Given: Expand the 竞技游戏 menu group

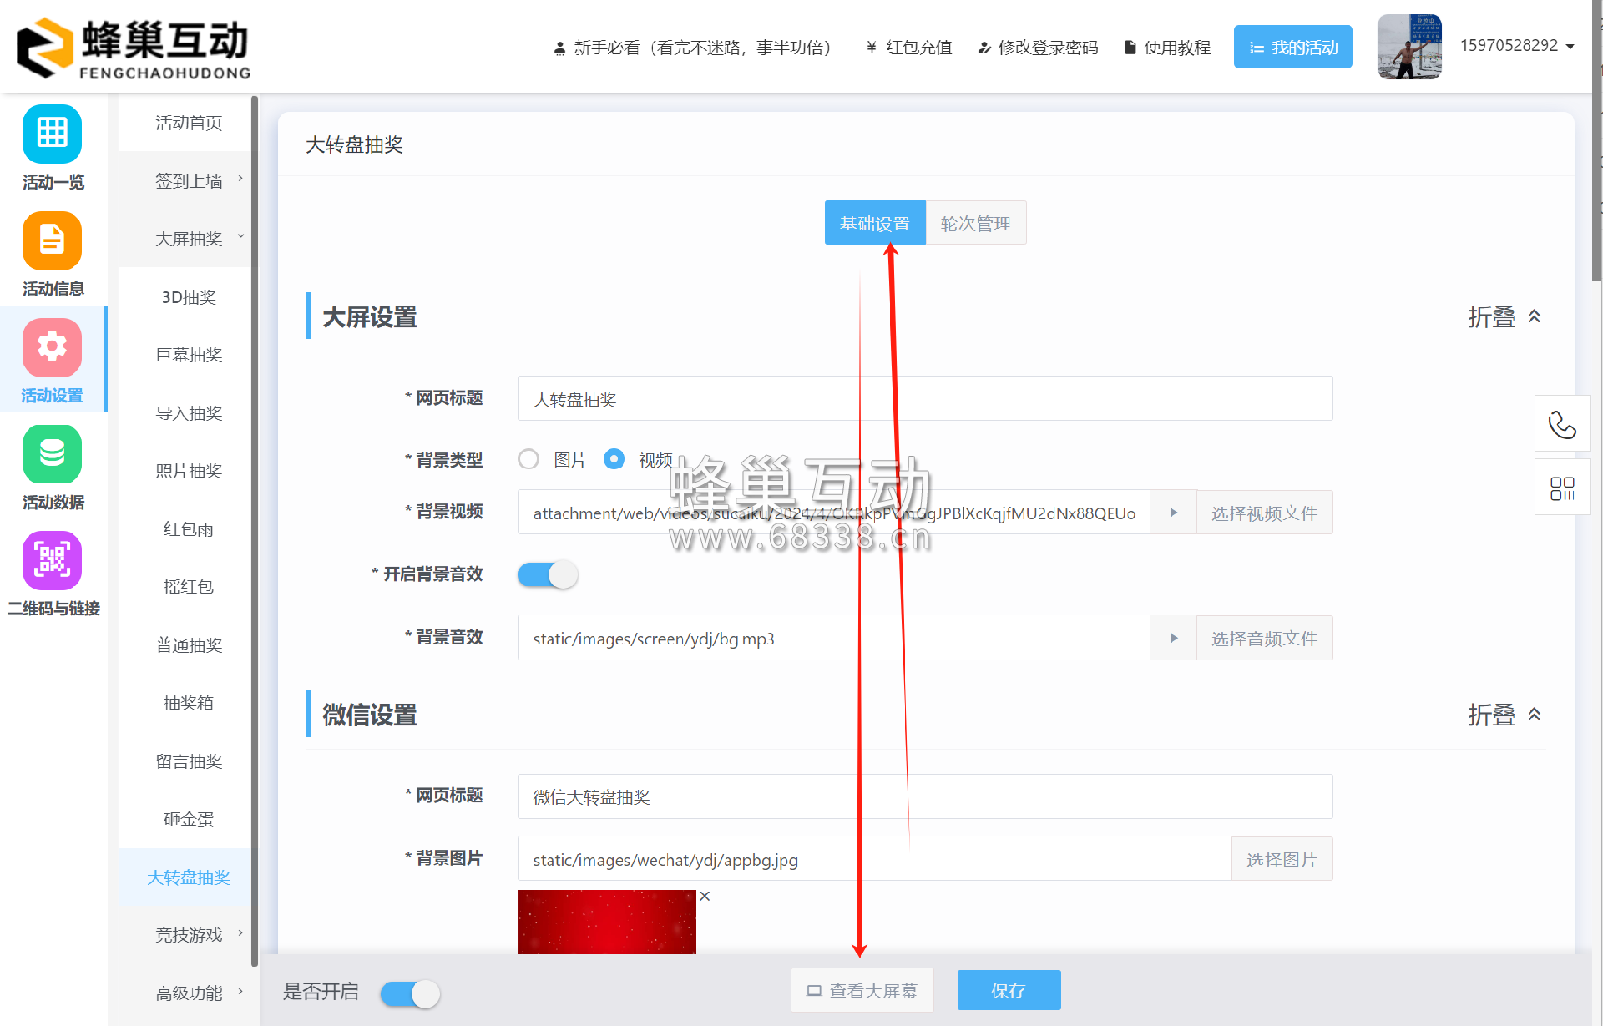Looking at the screenshot, I should 189,935.
